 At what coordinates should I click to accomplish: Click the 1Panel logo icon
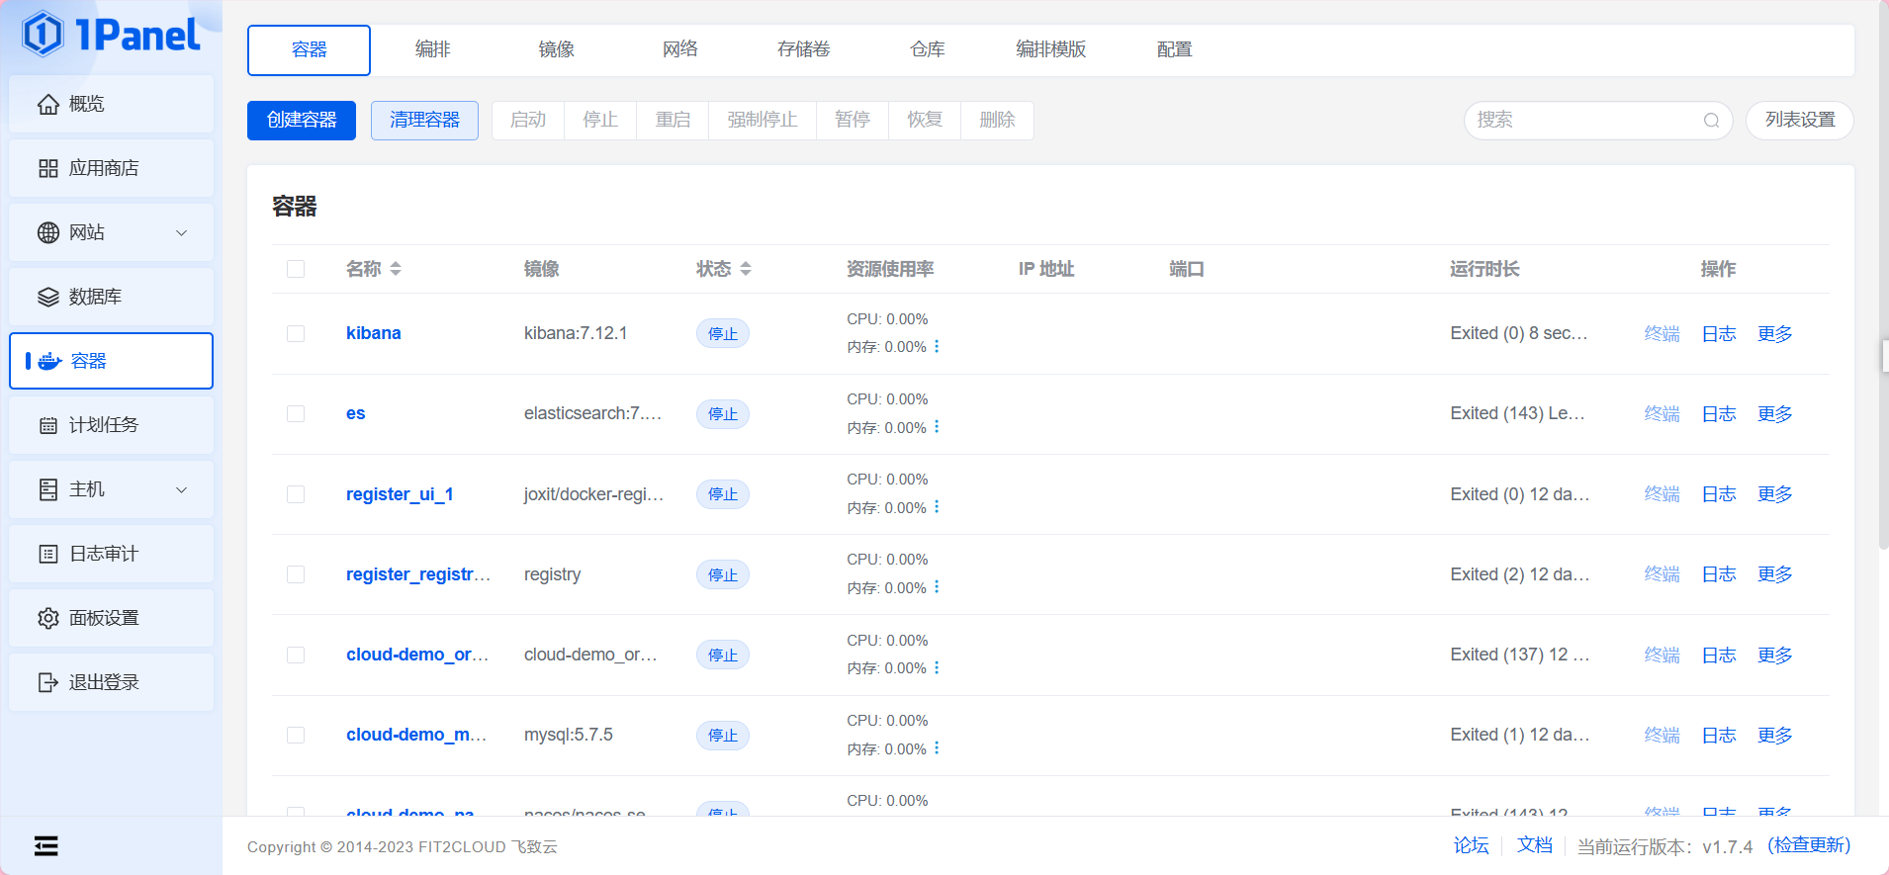click(x=44, y=34)
